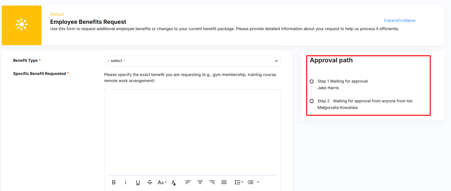The height and width of the screenshot is (191, 451).
Task: Apply italic formatting
Action: coord(126,182)
